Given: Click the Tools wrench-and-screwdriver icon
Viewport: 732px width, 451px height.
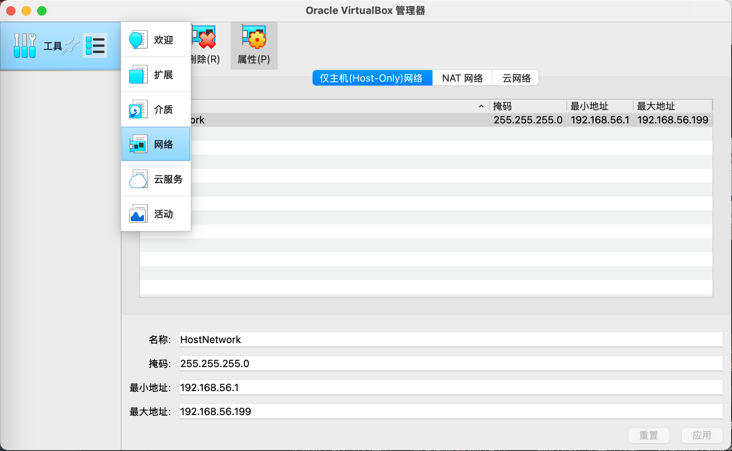Looking at the screenshot, I should 25,46.
